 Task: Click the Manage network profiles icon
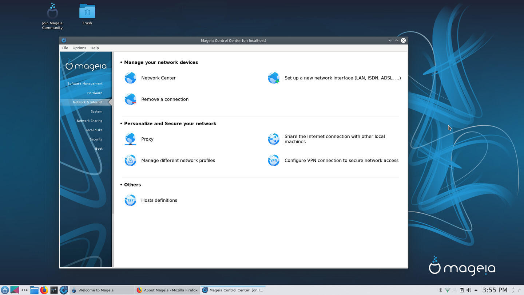(130, 160)
